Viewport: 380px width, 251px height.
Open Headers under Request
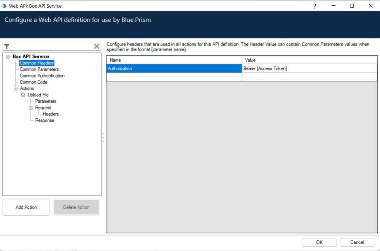tap(51, 114)
